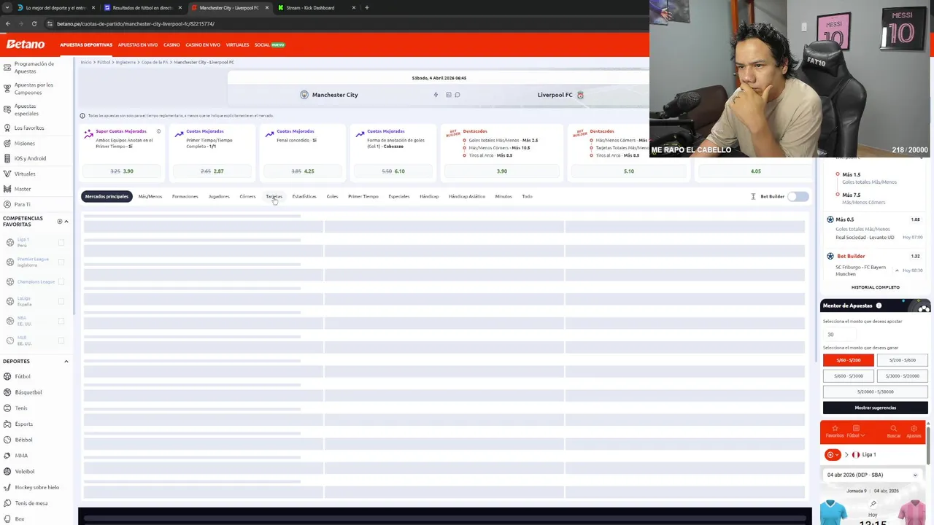
Task: Open the Misiones sidebar entry
Action: coord(24,143)
